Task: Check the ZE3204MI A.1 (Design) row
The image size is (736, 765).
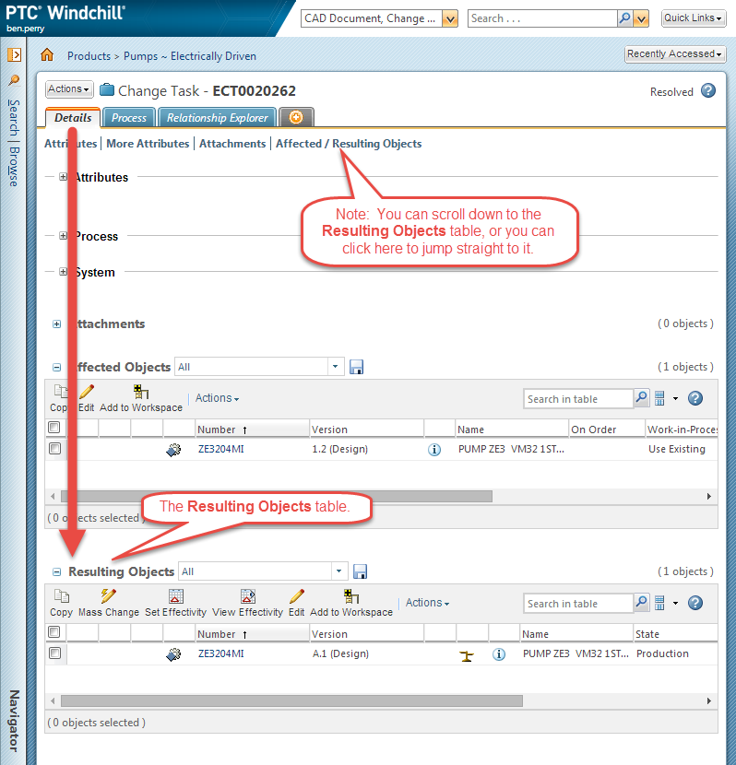Action: 55,653
